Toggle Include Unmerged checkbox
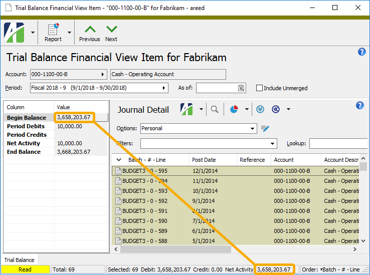370x275 pixels. click(x=259, y=88)
